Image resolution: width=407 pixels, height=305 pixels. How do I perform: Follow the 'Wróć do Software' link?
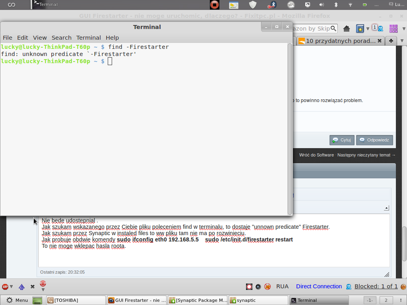tap(316, 155)
